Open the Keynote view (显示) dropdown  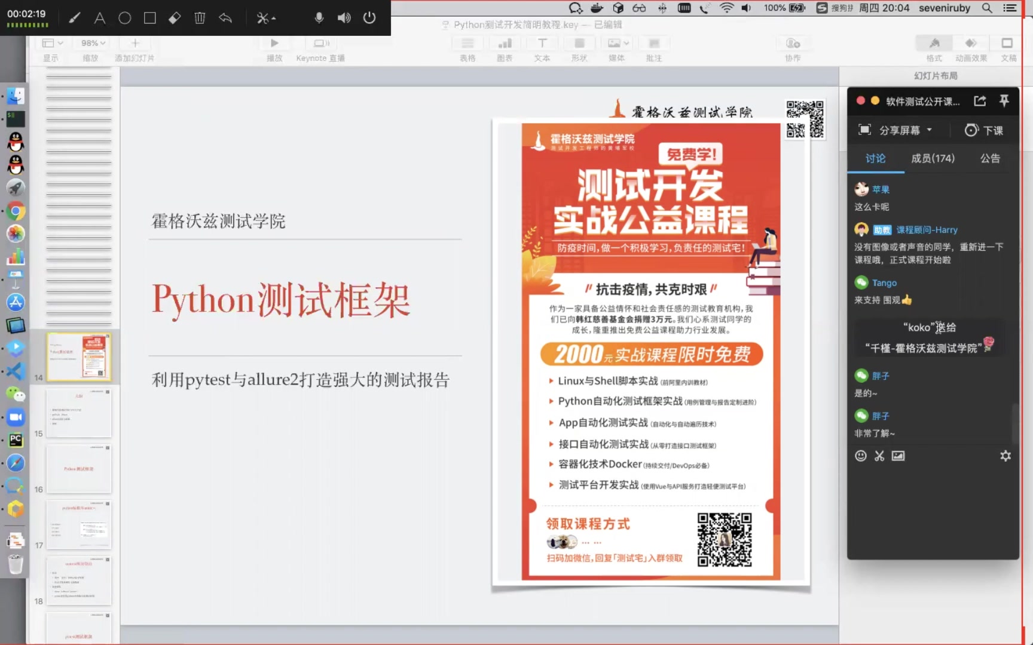tap(52, 43)
